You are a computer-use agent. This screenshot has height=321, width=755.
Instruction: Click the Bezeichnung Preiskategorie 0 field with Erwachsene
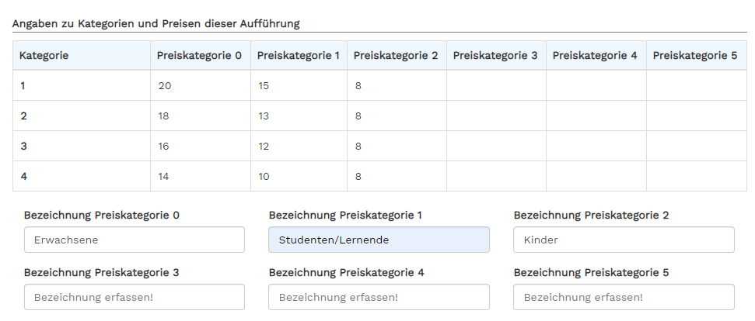coord(135,240)
